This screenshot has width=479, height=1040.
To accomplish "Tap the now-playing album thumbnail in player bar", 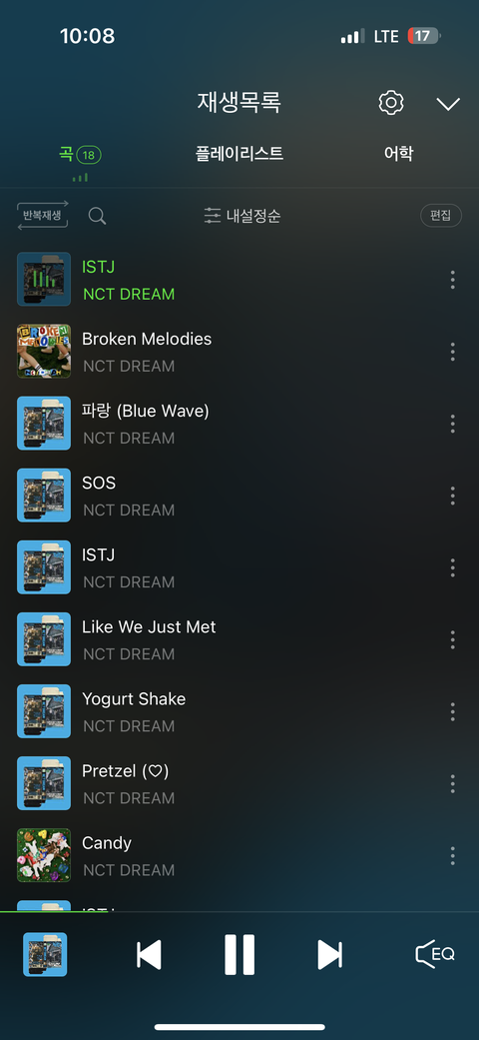I will click(45, 954).
